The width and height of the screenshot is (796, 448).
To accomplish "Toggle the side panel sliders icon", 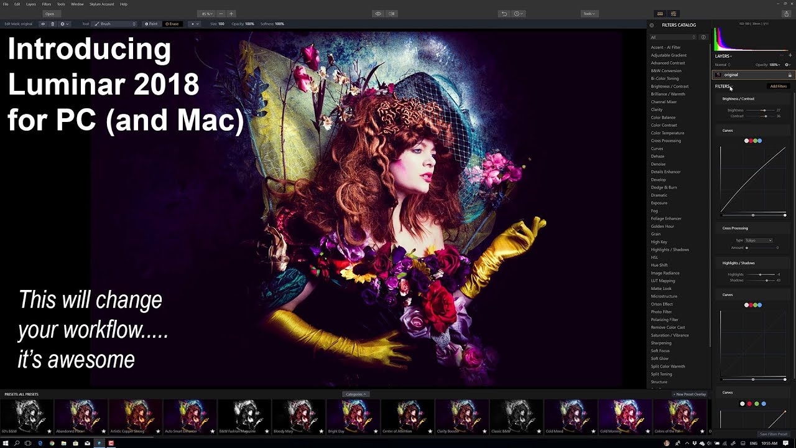I will pyautogui.click(x=673, y=14).
